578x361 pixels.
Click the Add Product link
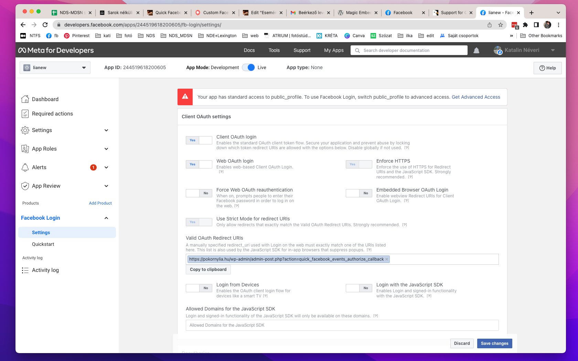[x=100, y=203]
